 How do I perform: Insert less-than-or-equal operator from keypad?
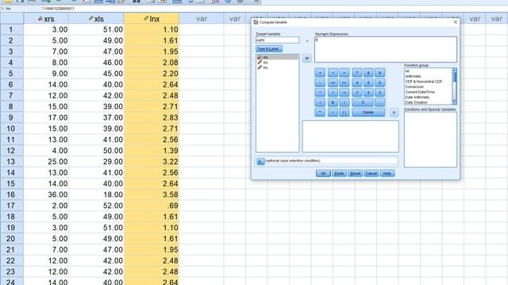tap(333, 82)
